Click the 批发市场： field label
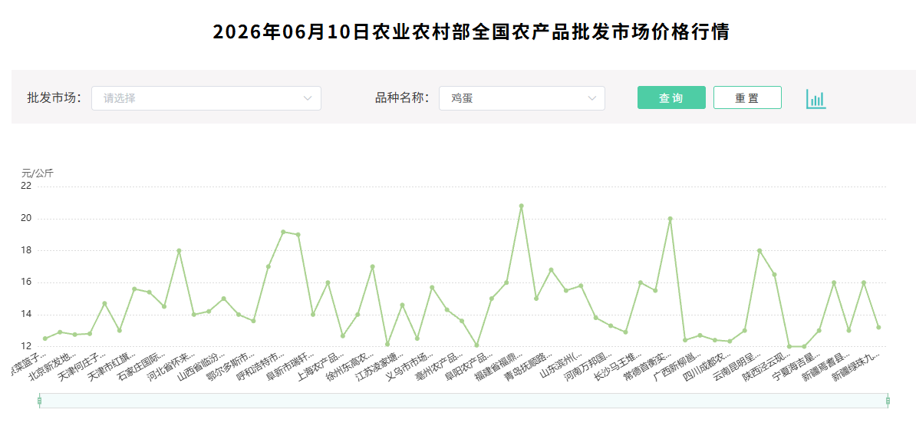This screenshot has height=426, width=916. (55, 98)
